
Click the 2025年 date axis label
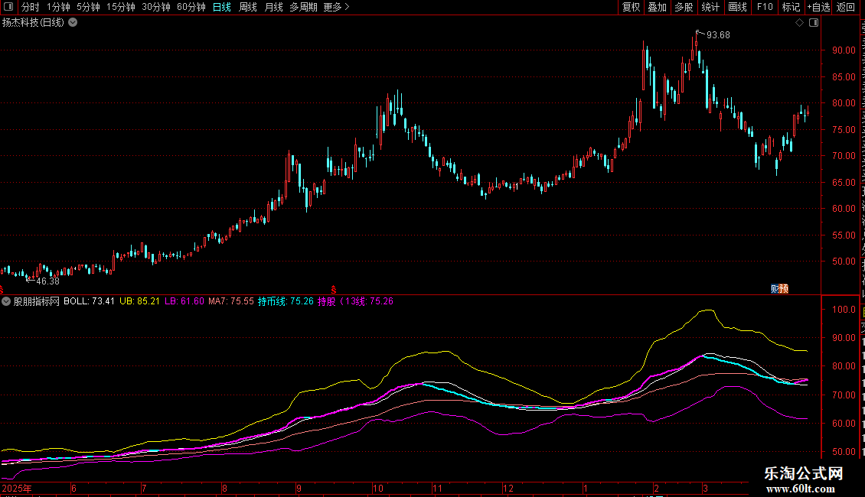coord(17,488)
